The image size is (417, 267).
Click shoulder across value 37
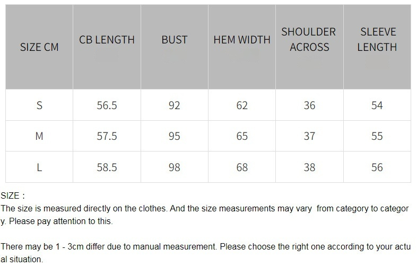[309, 136]
